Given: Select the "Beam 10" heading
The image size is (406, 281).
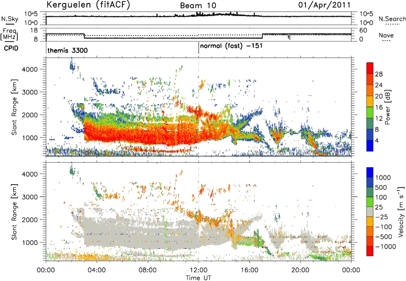Looking at the screenshot, I should (198, 6).
